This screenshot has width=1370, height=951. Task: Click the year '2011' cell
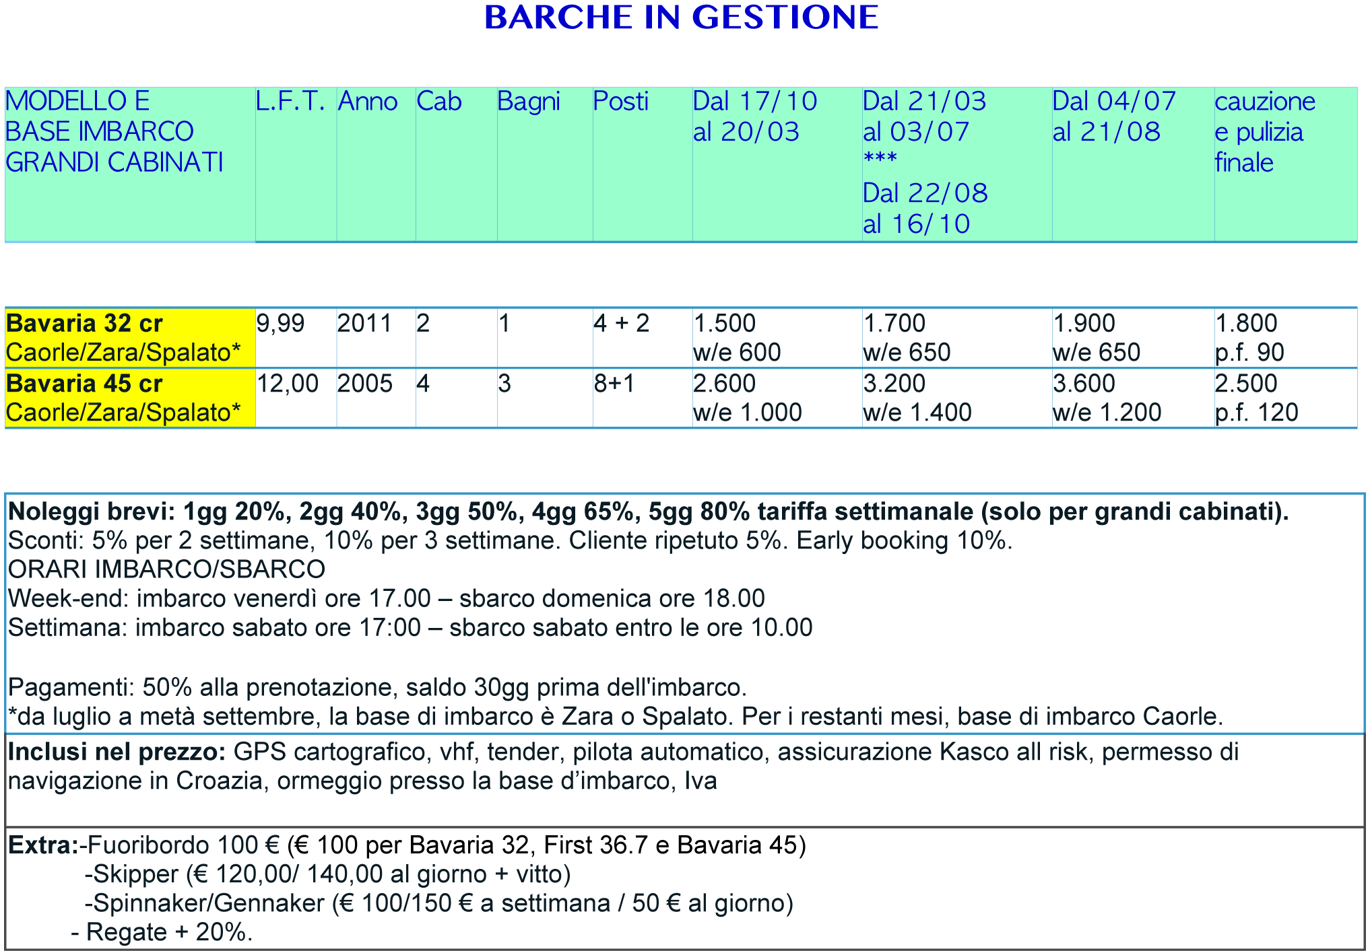pos(364,324)
